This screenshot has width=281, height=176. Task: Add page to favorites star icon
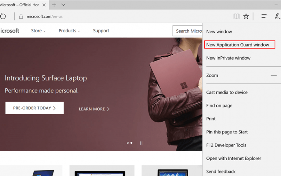click(246, 16)
